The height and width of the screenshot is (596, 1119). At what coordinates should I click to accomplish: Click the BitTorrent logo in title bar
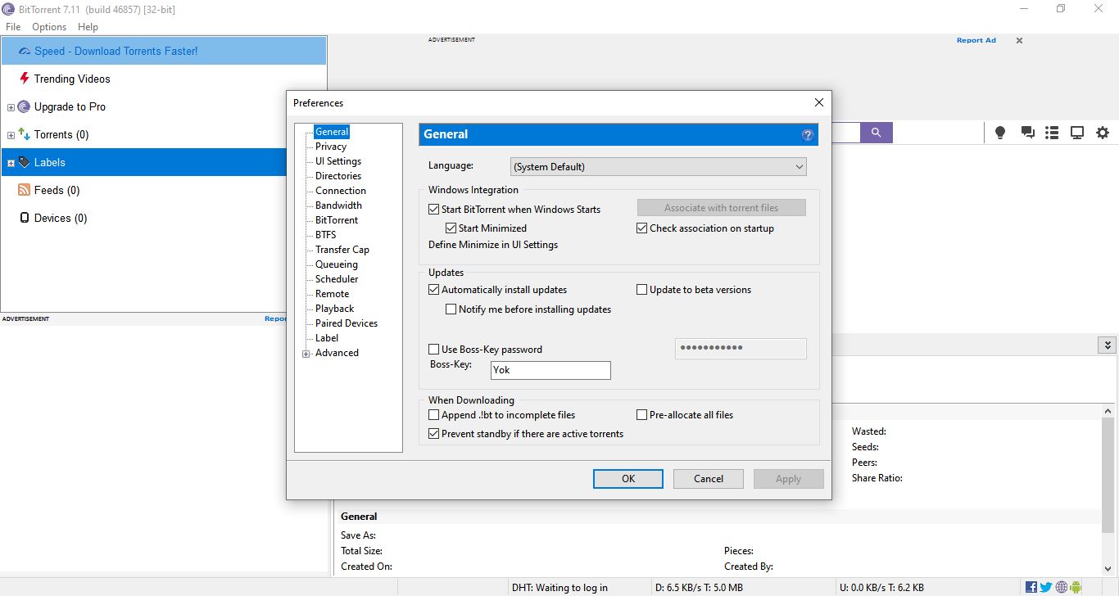click(x=8, y=9)
